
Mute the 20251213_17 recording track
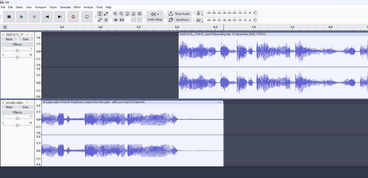click(9, 39)
